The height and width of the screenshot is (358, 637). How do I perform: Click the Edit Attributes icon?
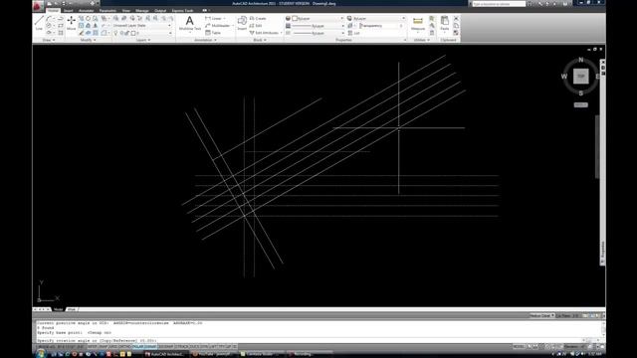(264, 33)
